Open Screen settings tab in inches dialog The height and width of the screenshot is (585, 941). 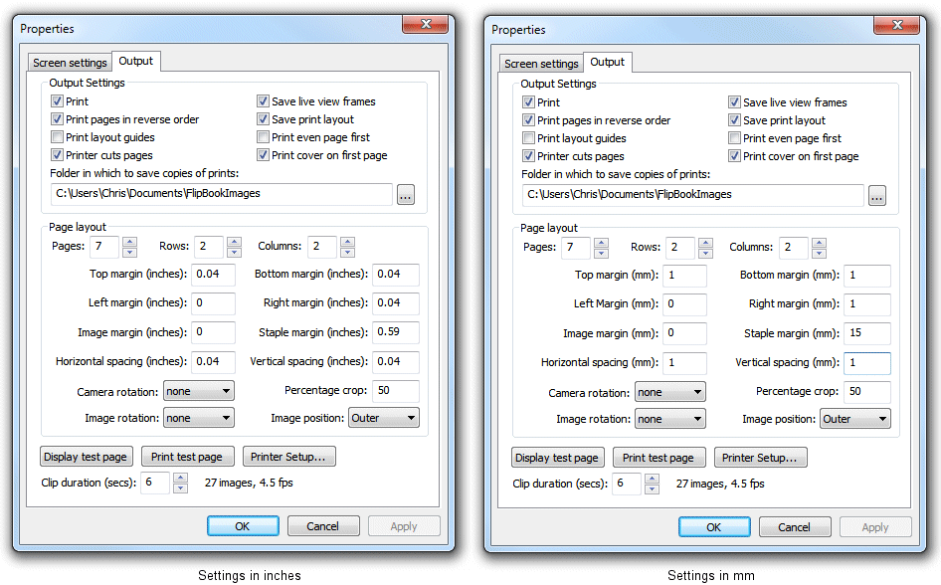[x=70, y=63]
